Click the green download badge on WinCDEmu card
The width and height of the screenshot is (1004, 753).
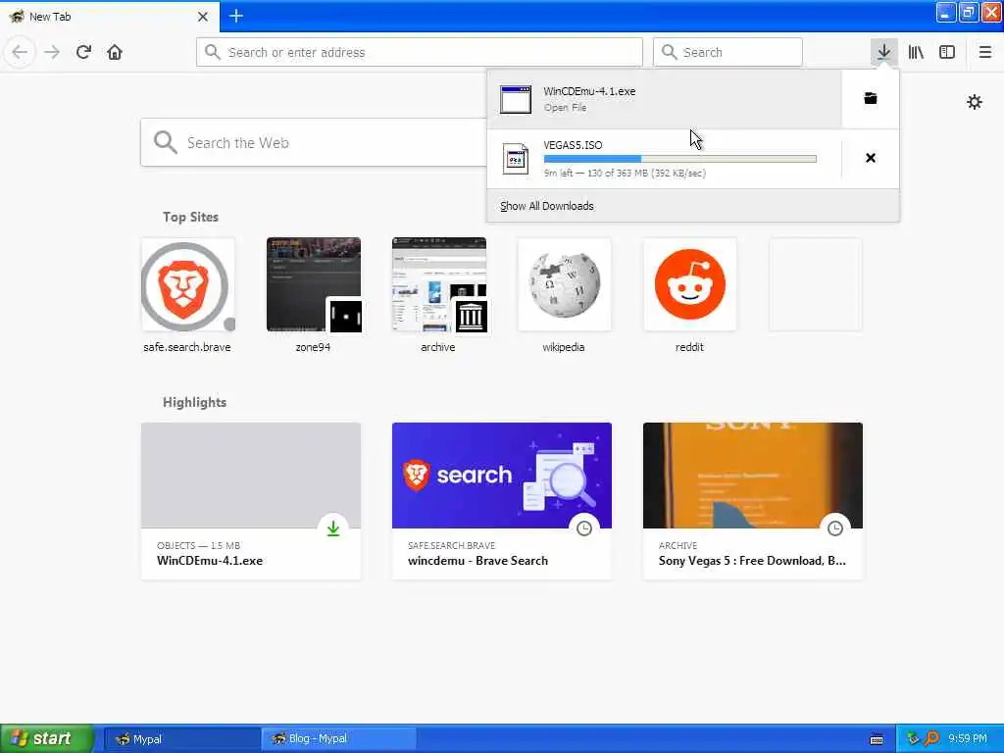pyautogui.click(x=333, y=528)
